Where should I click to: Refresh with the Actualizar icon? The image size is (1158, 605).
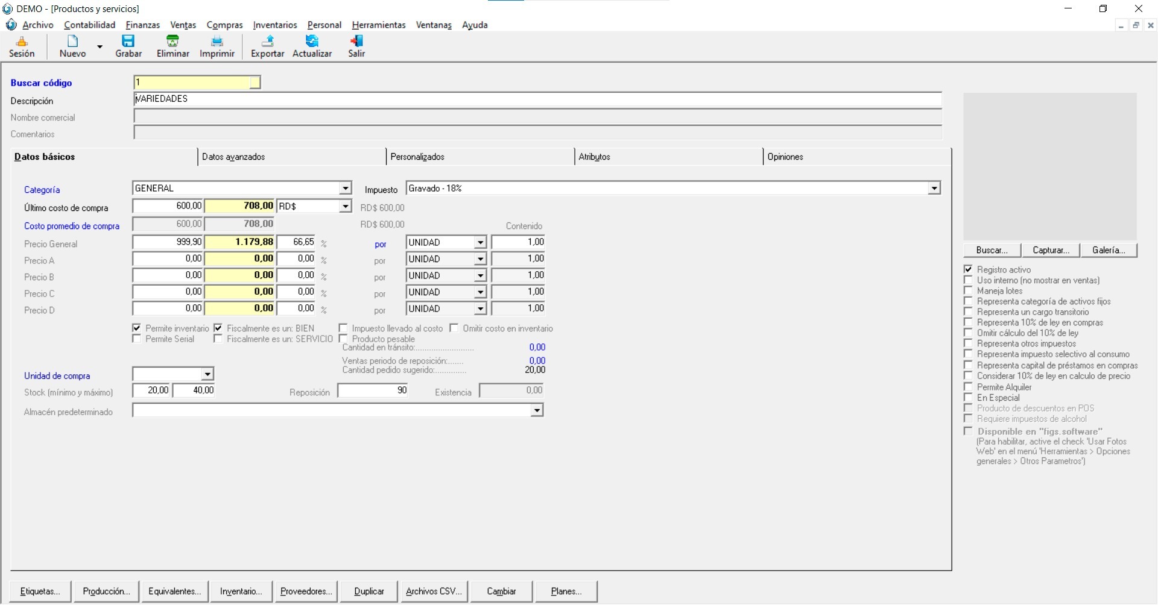point(312,46)
